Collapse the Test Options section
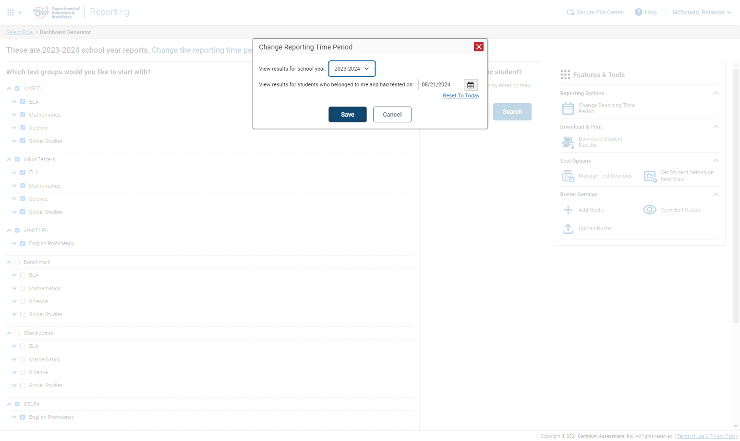 click(716, 161)
